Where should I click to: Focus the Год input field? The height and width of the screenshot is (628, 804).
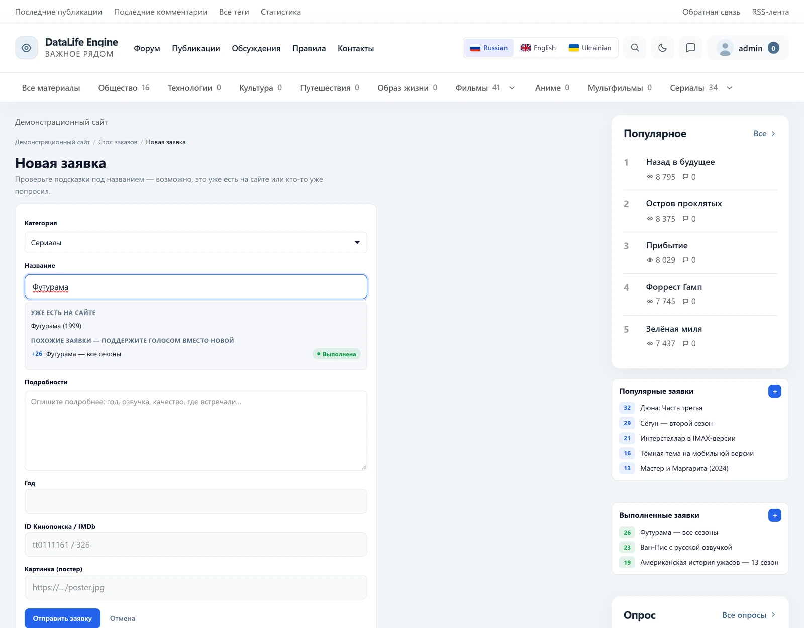pos(196,501)
